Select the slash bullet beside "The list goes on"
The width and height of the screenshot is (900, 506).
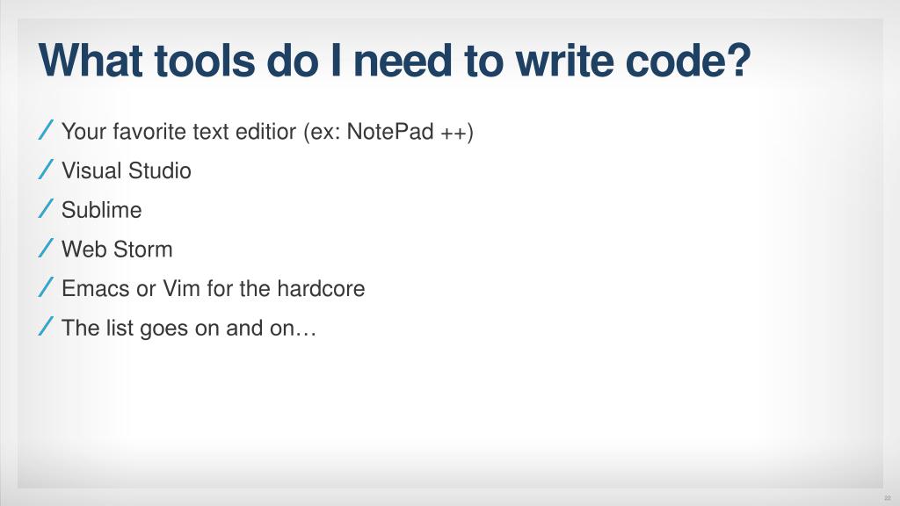click(46, 327)
